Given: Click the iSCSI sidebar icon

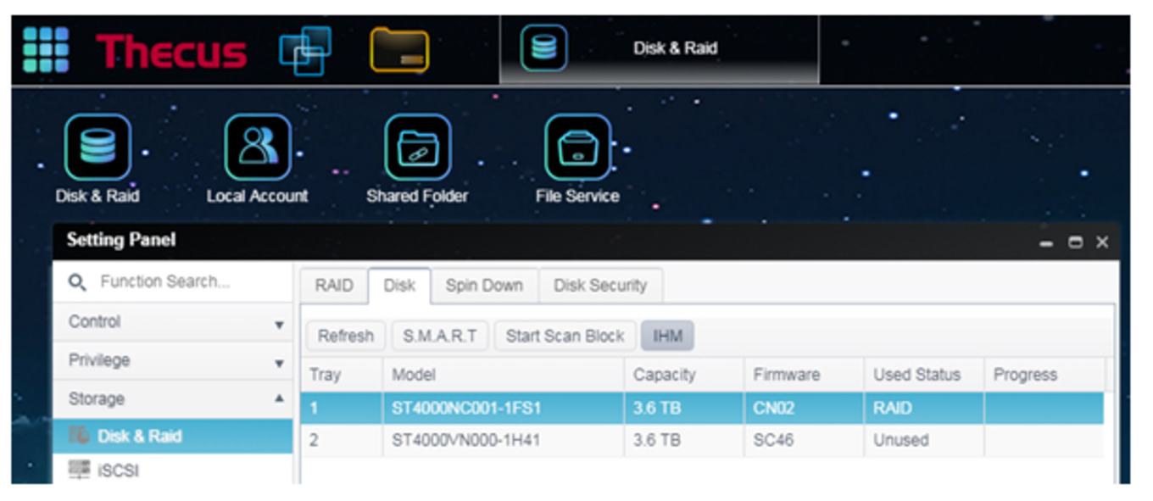Looking at the screenshot, I should coord(80,470).
